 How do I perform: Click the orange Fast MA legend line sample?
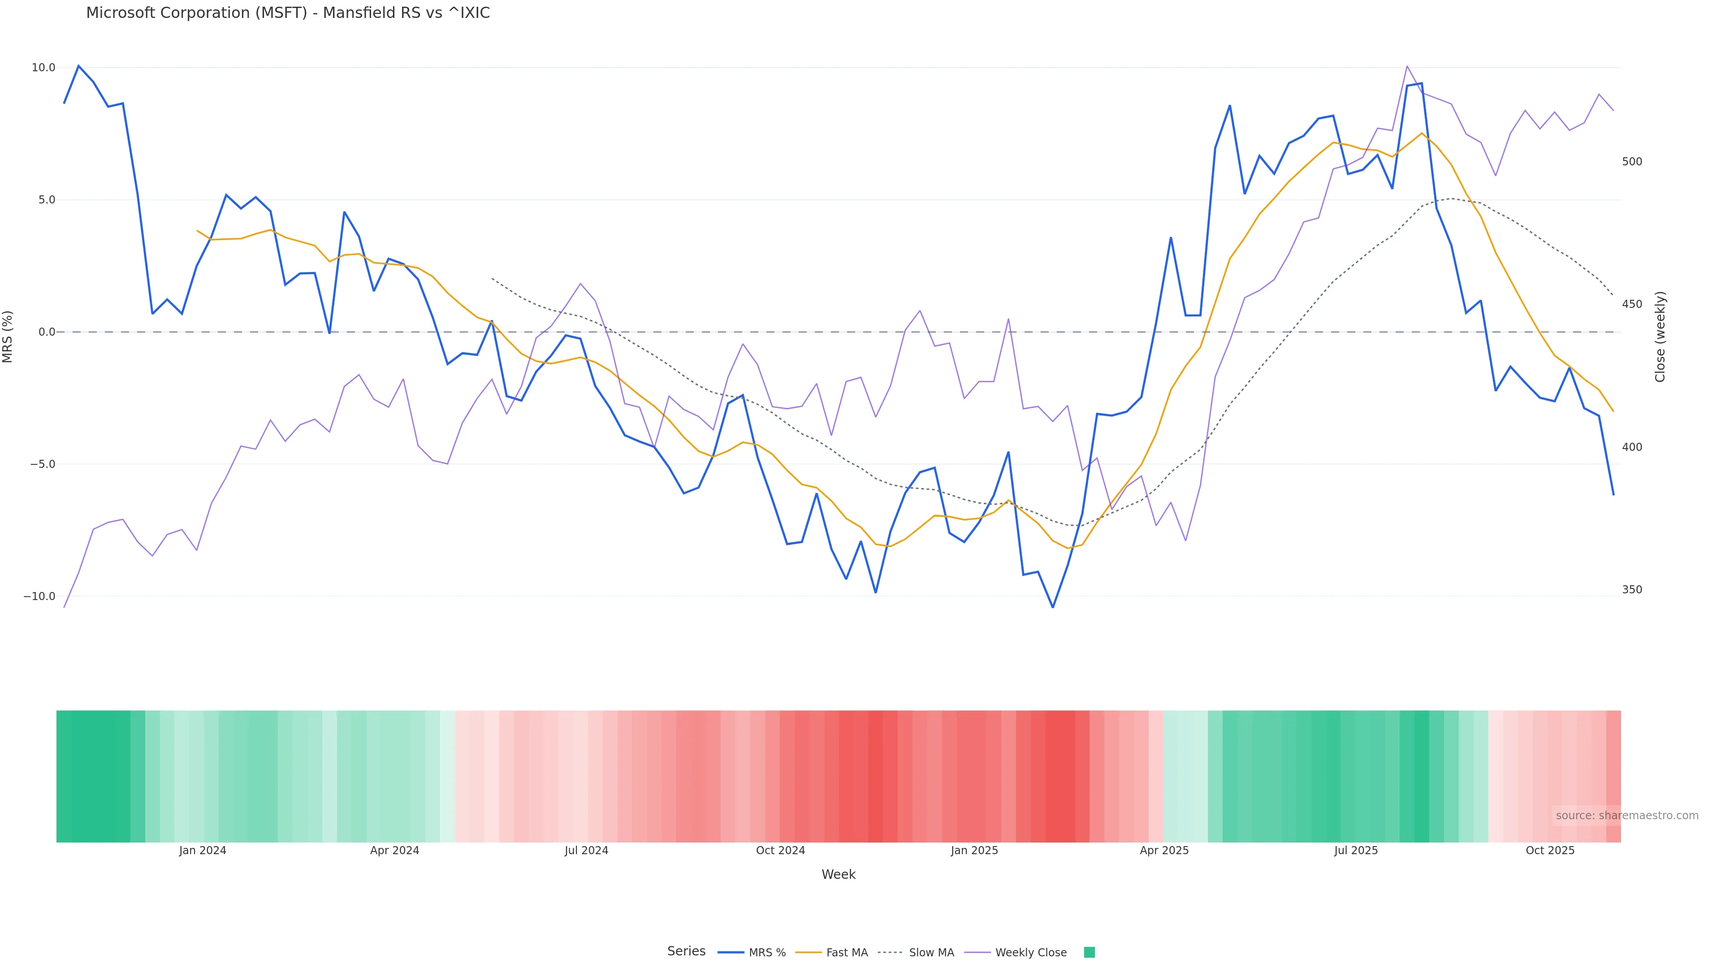click(x=809, y=953)
